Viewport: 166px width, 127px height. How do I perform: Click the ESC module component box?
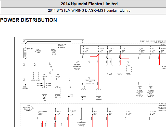pos(99,93)
